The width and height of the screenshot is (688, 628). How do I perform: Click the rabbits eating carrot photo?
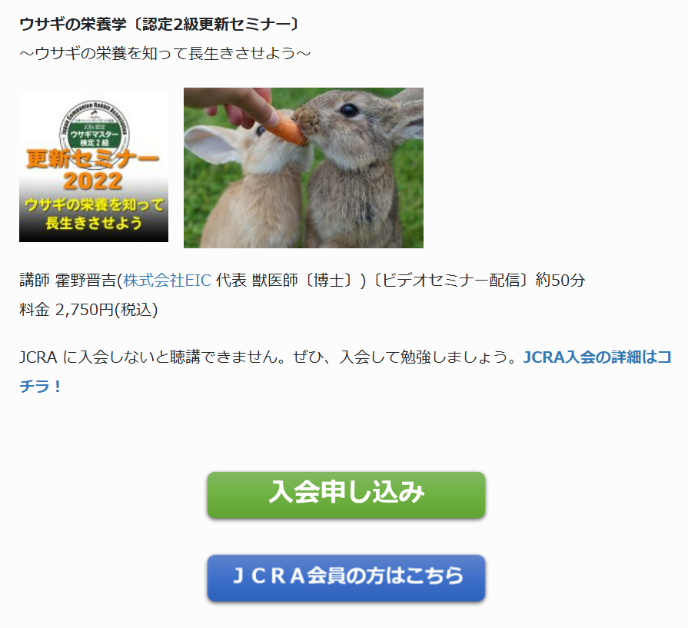pyautogui.click(x=303, y=168)
